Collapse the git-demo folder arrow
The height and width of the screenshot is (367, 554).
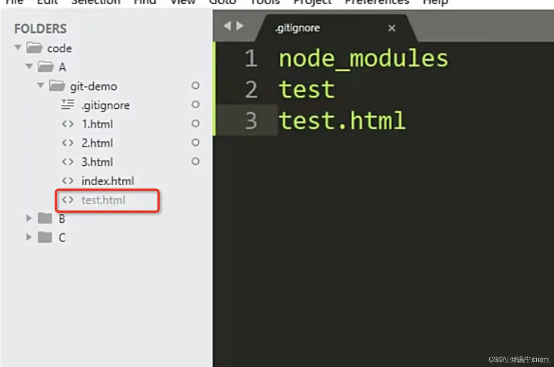41,85
